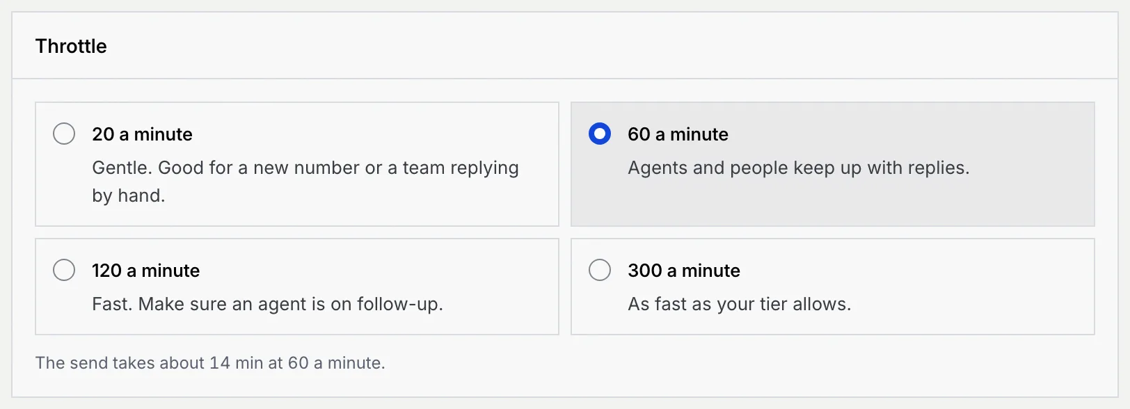
Task: Click the Throttle section heading
Action: (71, 46)
